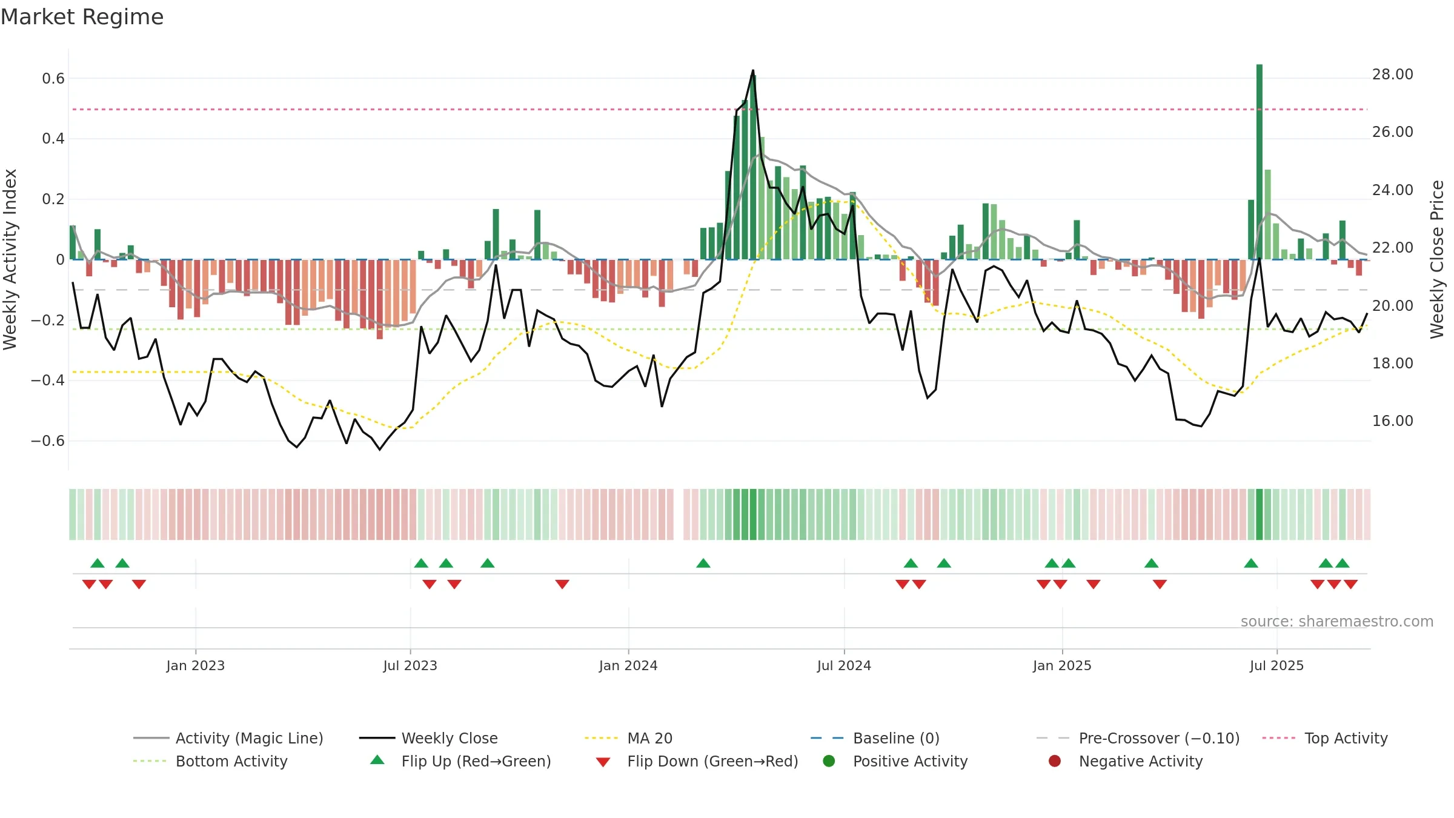
Task: Click the Jul 2024 axis label
Action: point(844,665)
